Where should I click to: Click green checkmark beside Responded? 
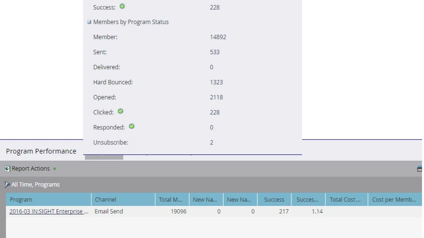(x=132, y=126)
